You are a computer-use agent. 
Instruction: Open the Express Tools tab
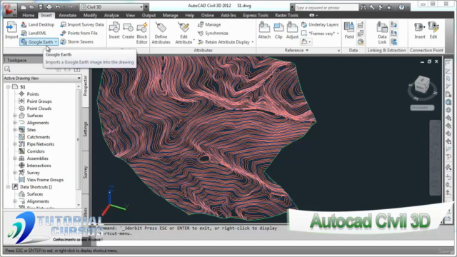point(256,15)
